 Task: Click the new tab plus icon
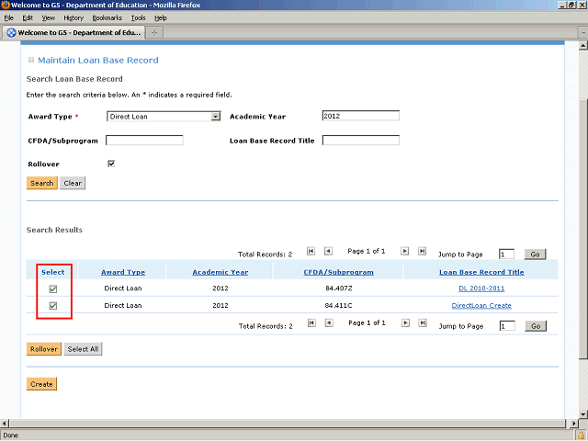(154, 33)
